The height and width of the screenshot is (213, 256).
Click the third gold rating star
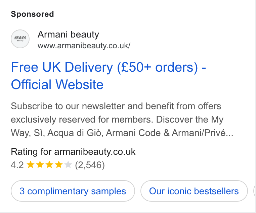pos(49,165)
